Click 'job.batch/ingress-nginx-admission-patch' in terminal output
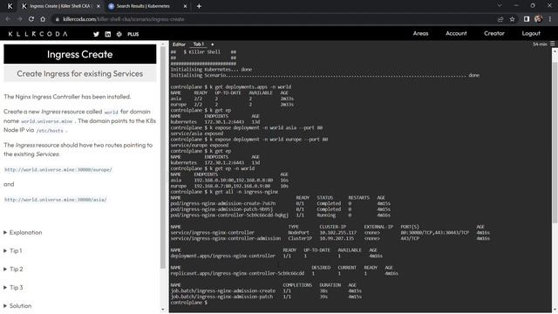The image size is (558, 314). click(x=221, y=297)
